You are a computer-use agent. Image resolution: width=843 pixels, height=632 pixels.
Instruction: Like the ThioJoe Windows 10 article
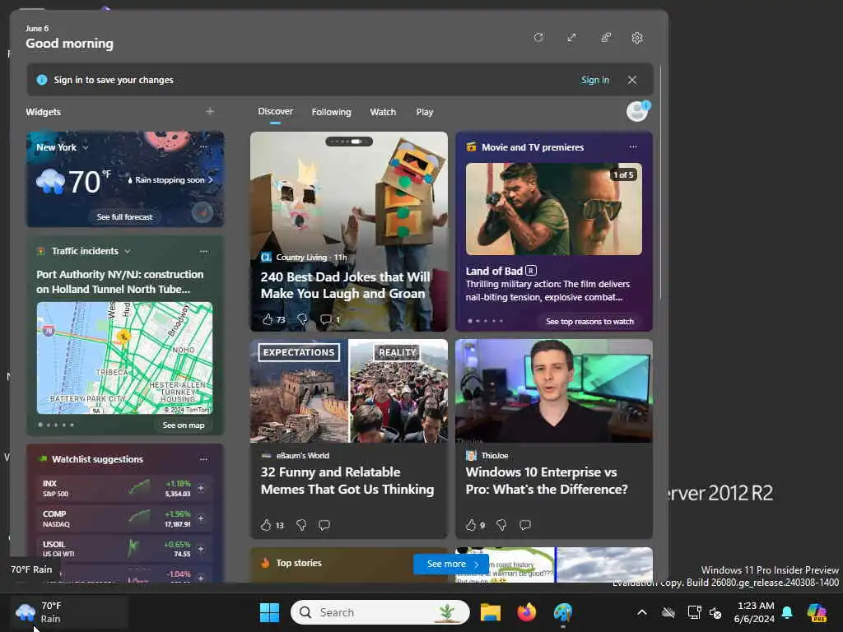[471, 525]
